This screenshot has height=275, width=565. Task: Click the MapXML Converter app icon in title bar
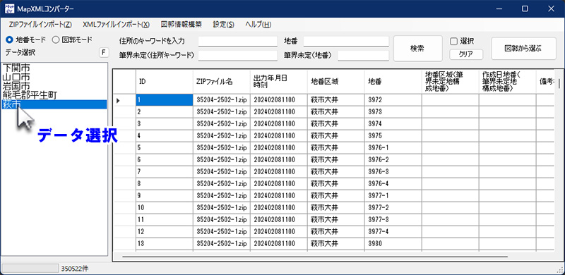click(9, 8)
